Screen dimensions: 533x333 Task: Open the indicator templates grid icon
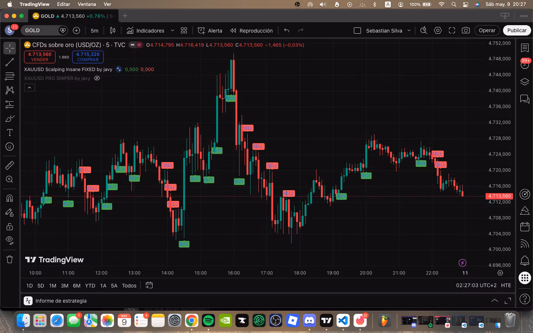pos(184,30)
